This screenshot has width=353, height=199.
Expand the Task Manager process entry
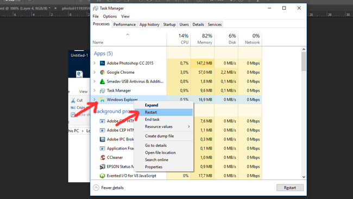(94, 91)
